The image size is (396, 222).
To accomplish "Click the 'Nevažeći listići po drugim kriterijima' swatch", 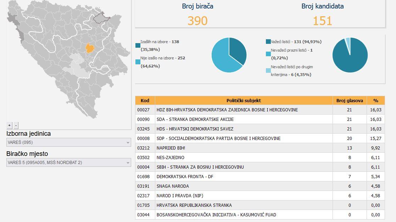I will click(268, 70).
